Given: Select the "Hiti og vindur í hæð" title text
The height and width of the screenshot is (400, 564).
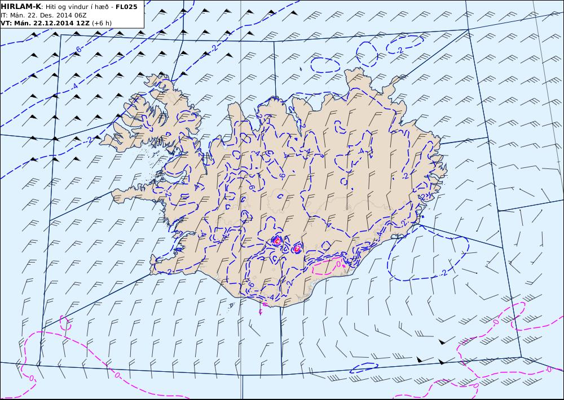Looking at the screenshot, I should tap(78, 7).
